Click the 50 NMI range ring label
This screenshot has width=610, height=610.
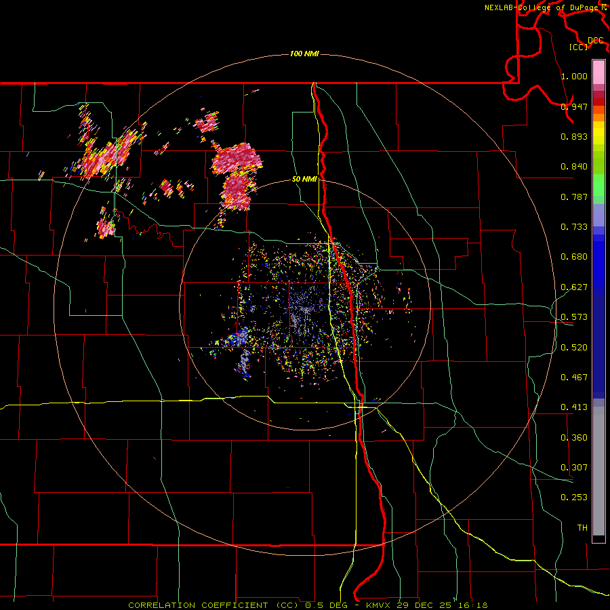pos(304,179)
